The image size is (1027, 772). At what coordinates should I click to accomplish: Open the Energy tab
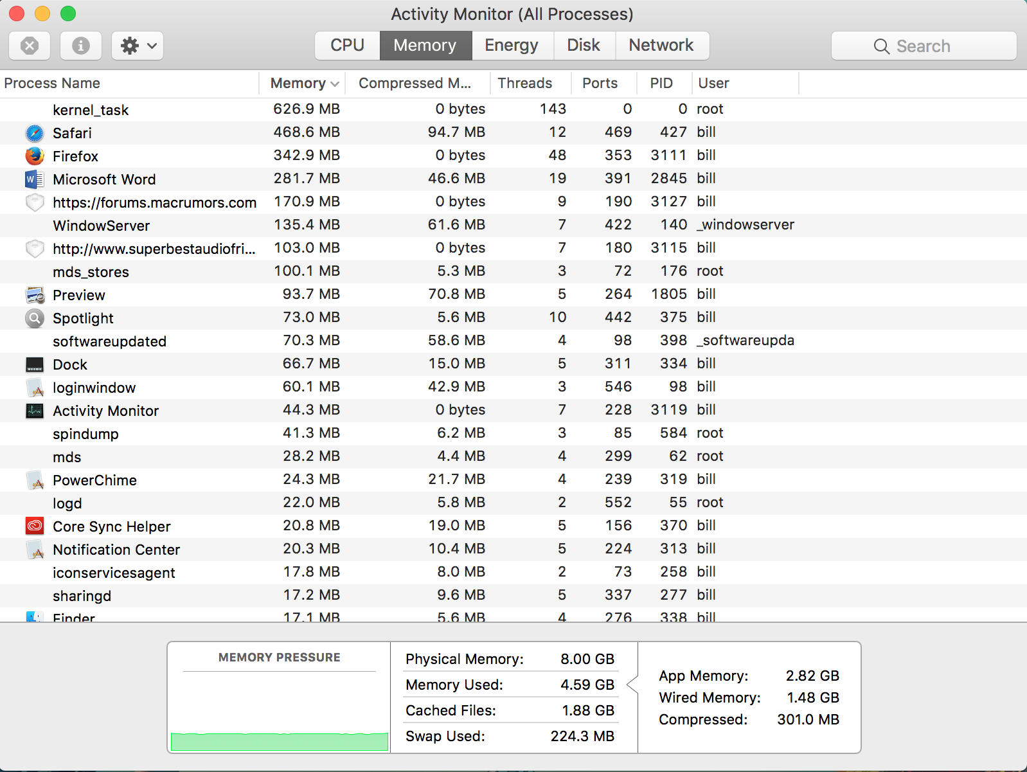click(512, 46)
